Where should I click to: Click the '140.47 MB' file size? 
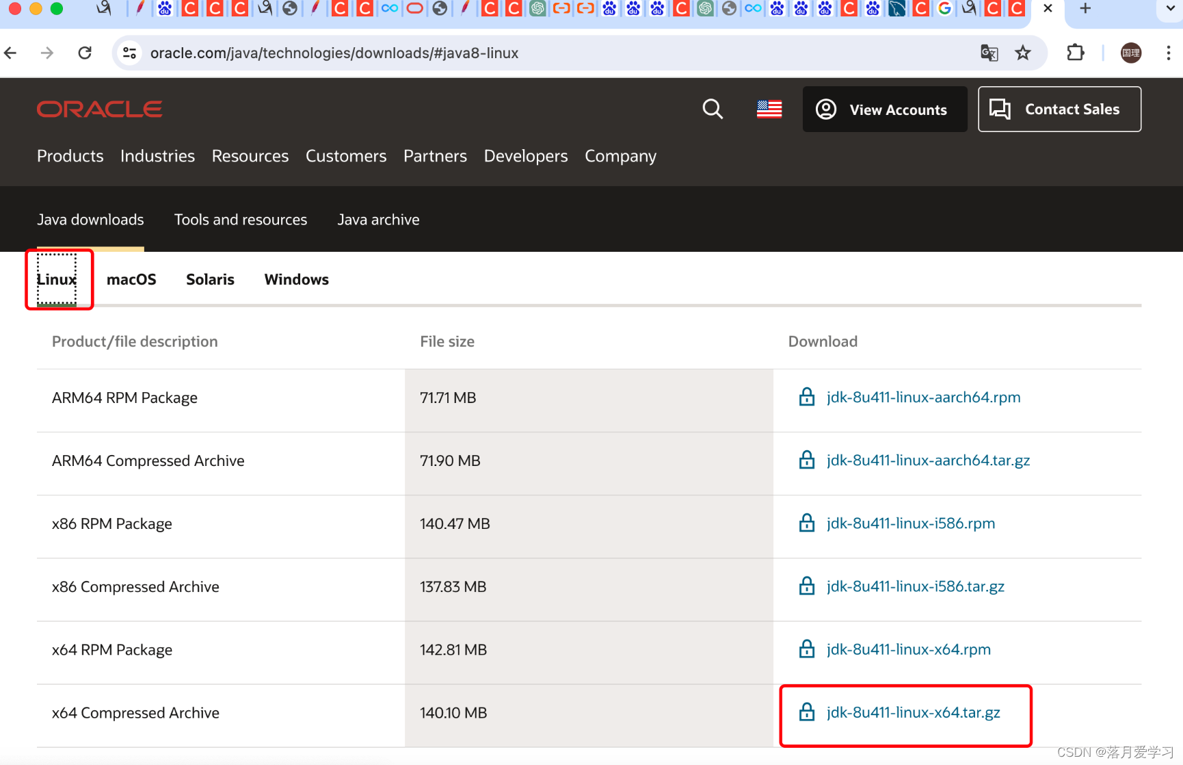coord(455,523)
